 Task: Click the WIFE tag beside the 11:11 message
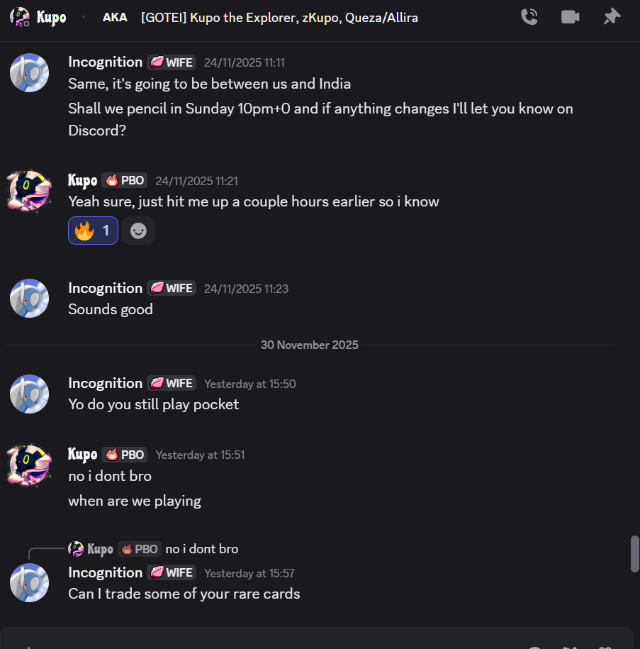[171, 62]
